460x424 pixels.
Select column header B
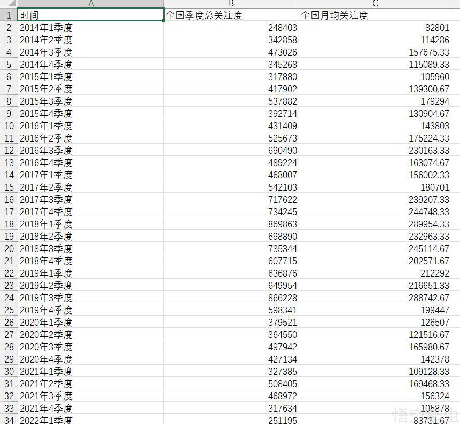point(231,5)
